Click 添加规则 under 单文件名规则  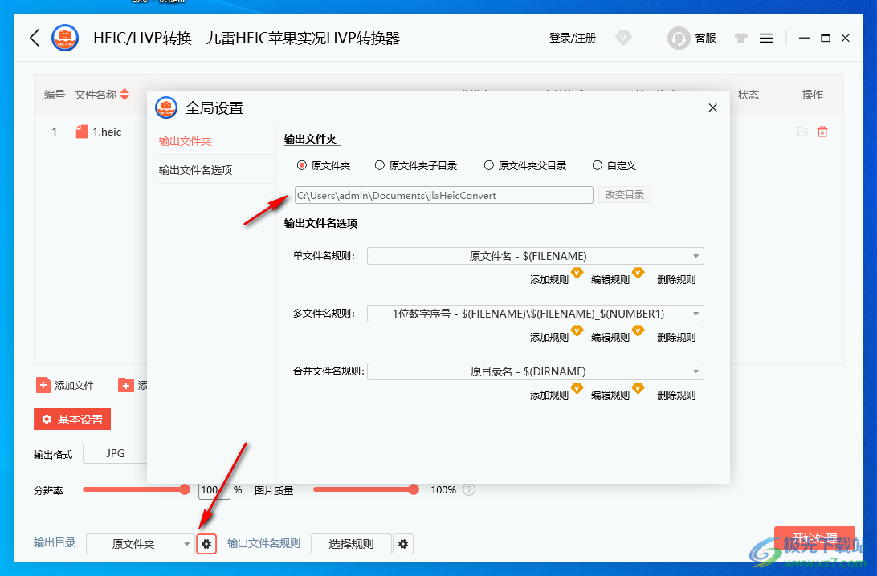pyautogui.click(x=549, y=279)
